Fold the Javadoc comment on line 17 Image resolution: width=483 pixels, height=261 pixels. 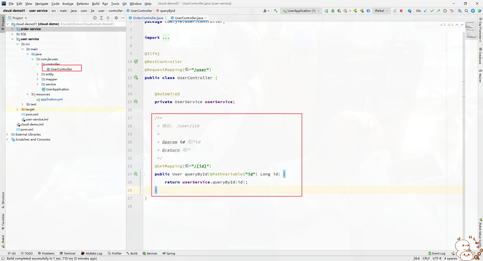click(x=143, y=118)
